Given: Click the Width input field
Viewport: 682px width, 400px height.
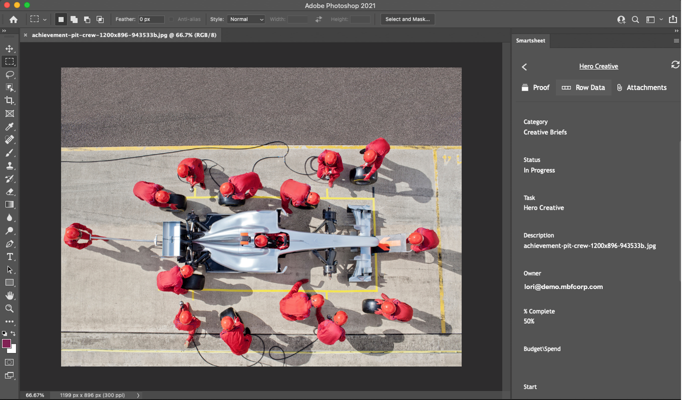Looking at the screenshot, I should pos(298,20).
